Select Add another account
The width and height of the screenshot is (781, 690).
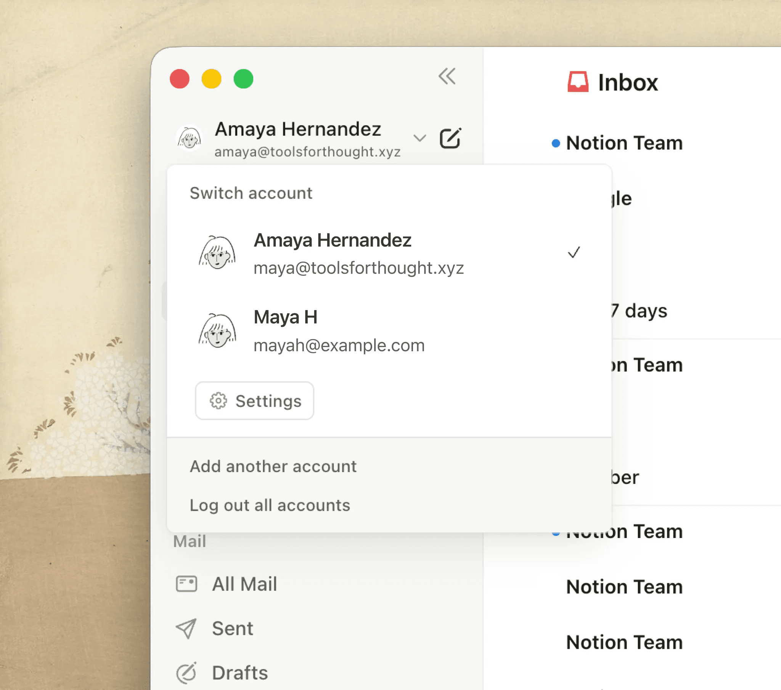273,466
